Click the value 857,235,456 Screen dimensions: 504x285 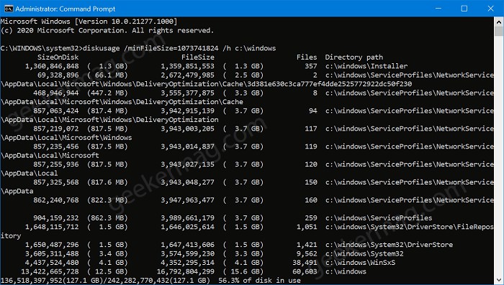pos(56,146)
